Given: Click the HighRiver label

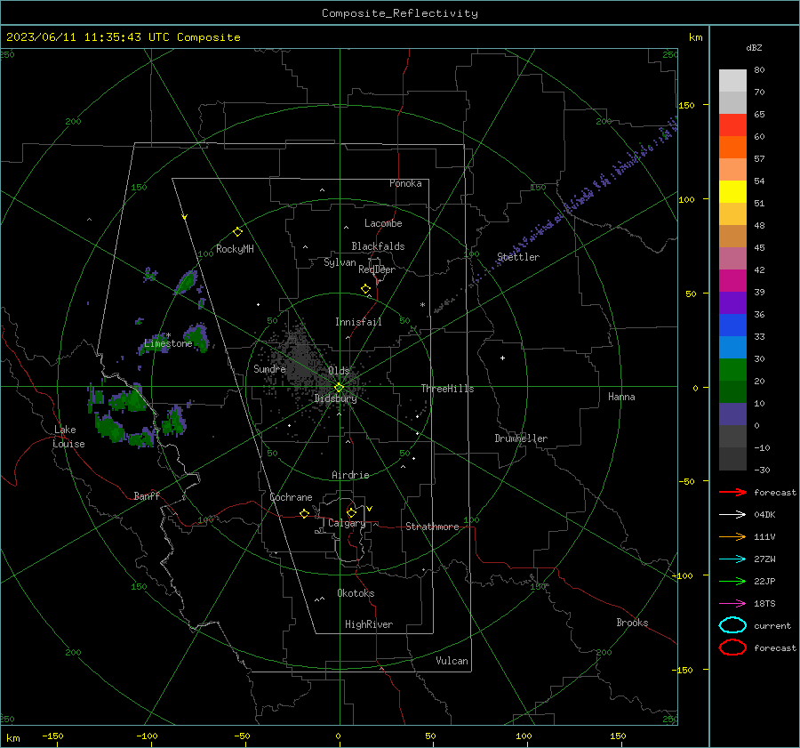Looking at the screenshot, I should pos(369,624).
